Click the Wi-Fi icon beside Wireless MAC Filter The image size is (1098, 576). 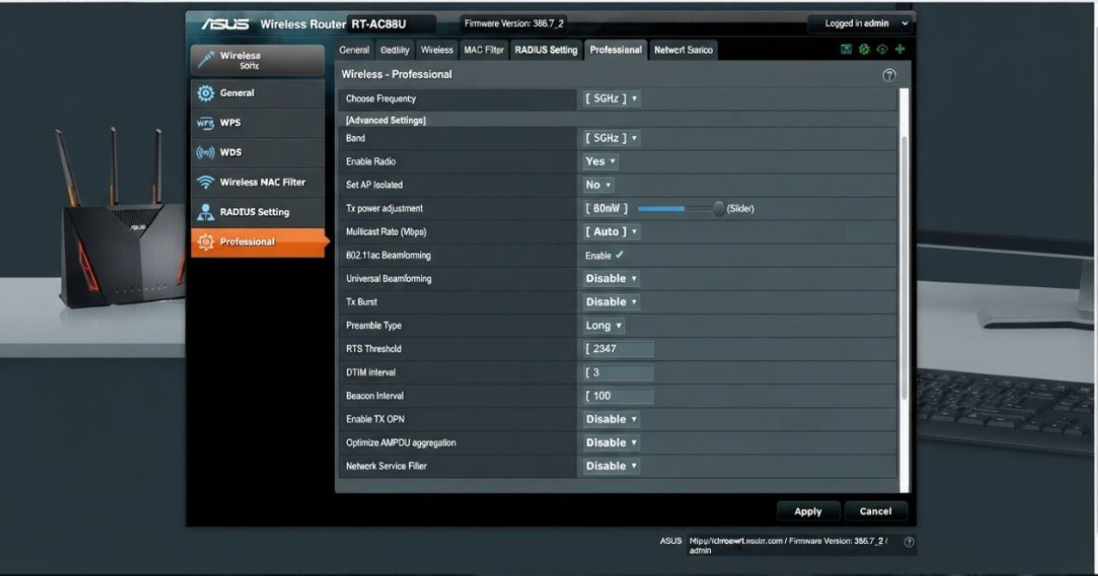pos(205,182)
